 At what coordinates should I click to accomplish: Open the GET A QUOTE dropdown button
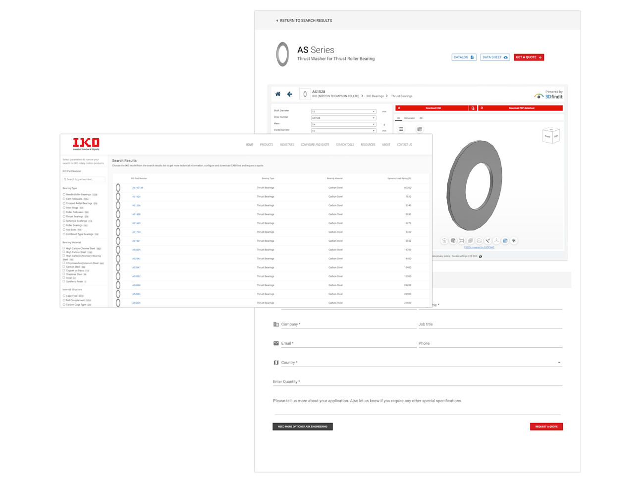click(529, 57)
